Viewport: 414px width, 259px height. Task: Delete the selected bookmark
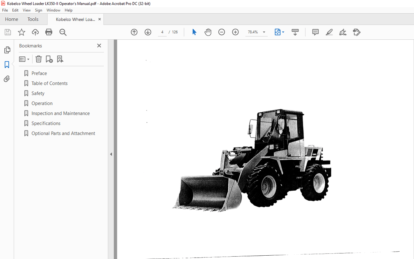(x=38, y=59)
